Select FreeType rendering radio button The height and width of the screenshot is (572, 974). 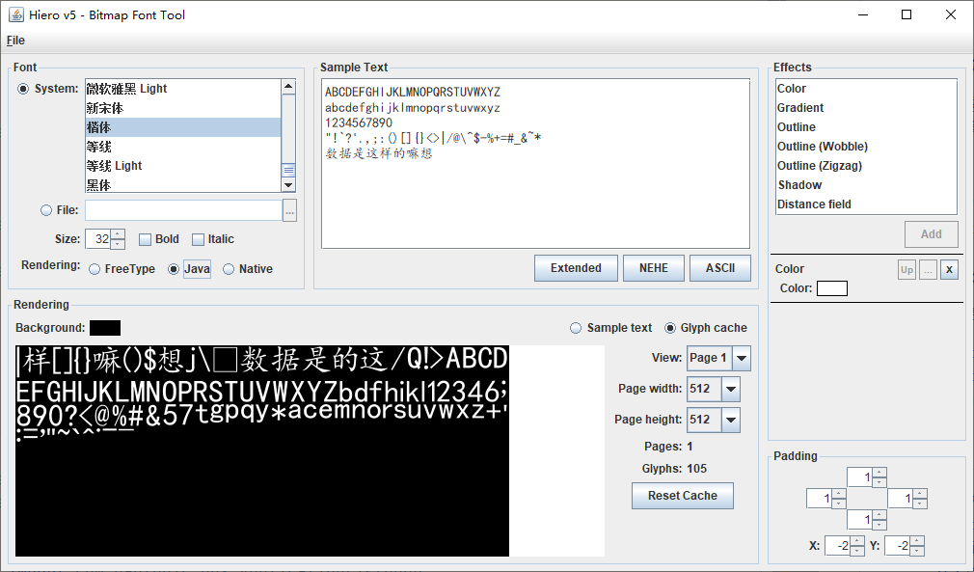(95, 269)
